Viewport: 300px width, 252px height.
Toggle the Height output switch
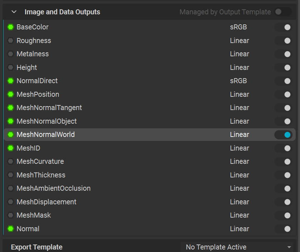pos(283,67)
